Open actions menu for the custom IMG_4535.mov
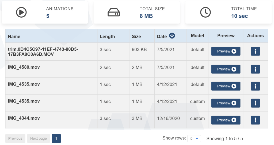274x145 pixels. click(x=255, y=103)
